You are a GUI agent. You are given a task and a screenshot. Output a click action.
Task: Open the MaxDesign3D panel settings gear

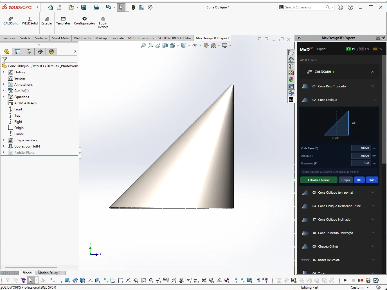(378, 38)
